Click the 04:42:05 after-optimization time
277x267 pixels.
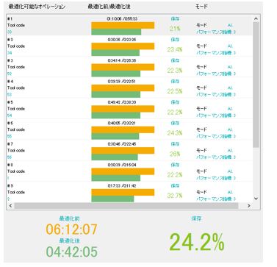[x=71, y=252]
